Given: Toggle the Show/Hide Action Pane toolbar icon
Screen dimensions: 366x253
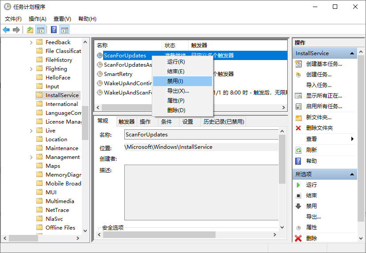Looking at the screenshot, I should 65,30.
